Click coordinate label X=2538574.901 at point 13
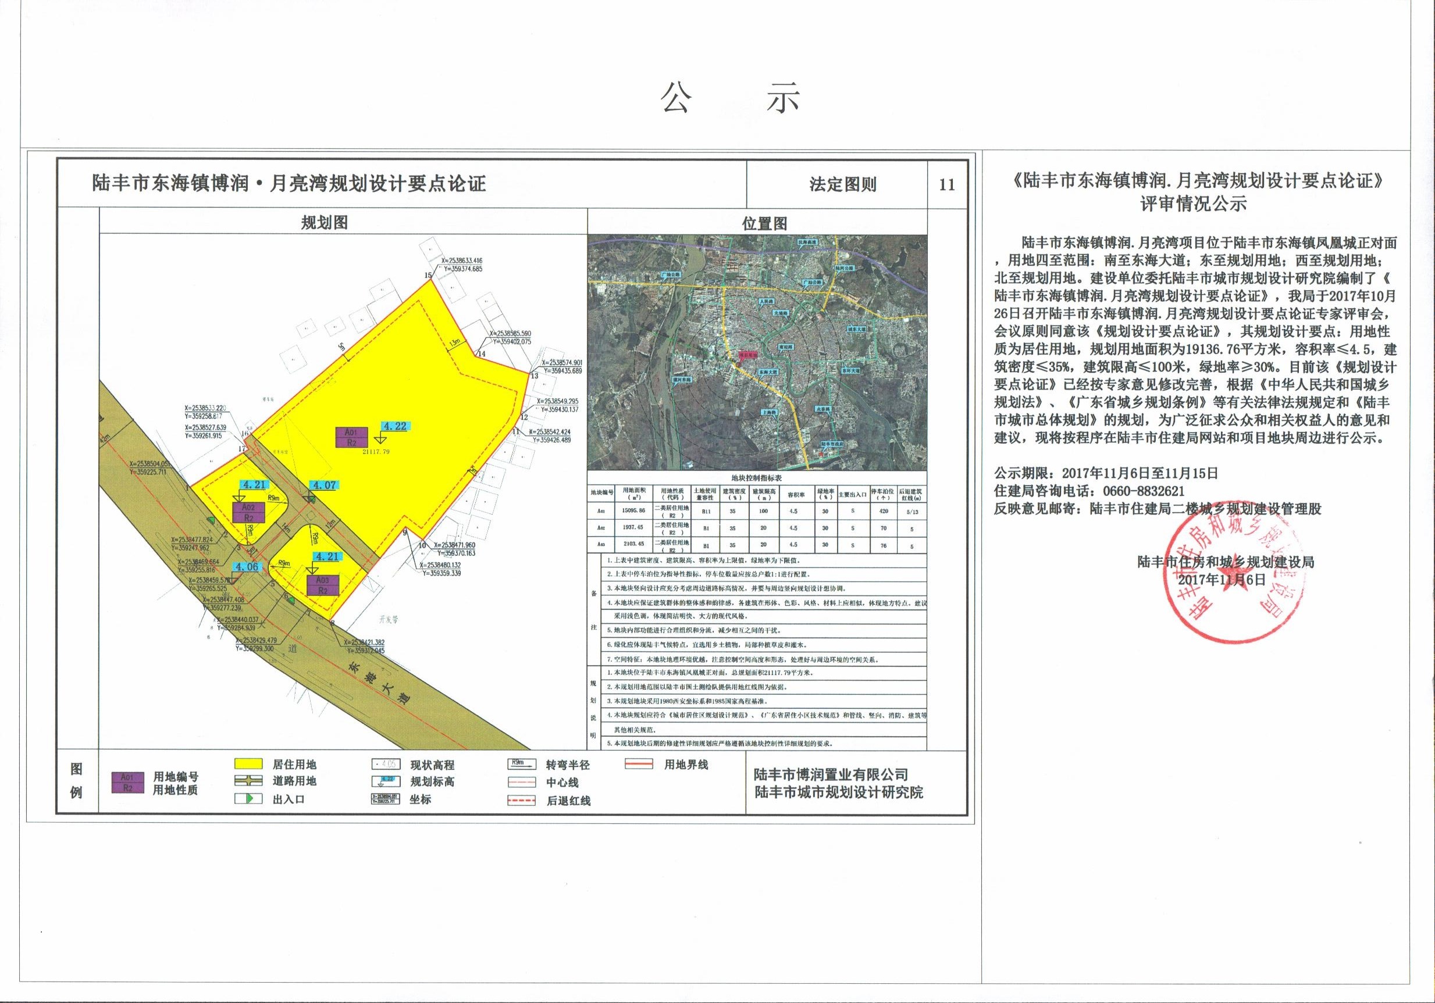The image size is (1435, 1003). (x=561, y=366)
